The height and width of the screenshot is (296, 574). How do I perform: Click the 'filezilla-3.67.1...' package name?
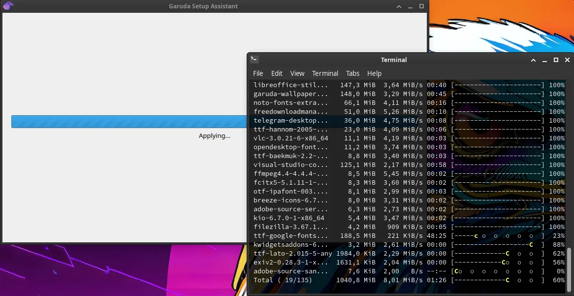(291, 227)
